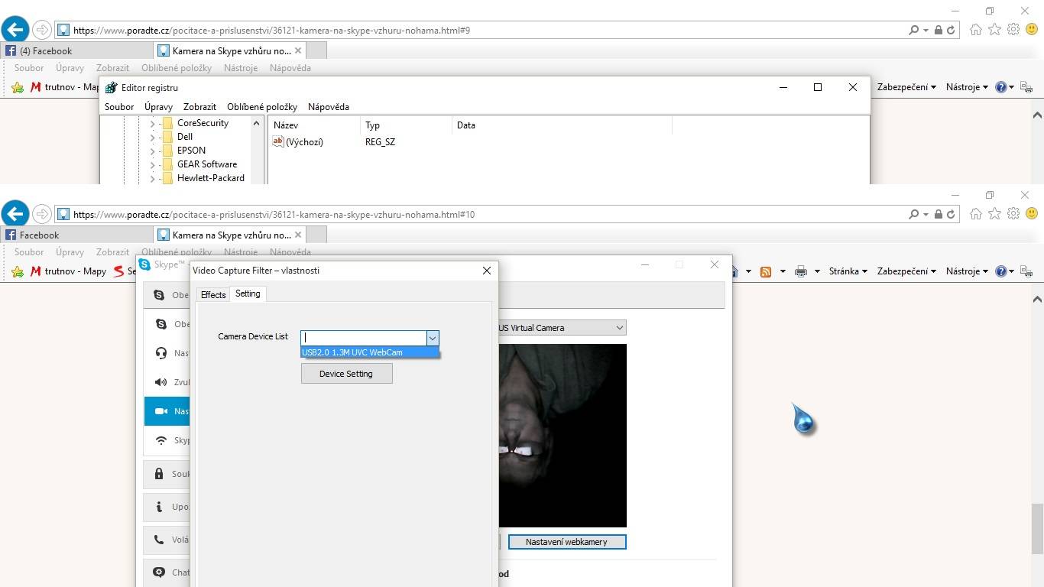Close the Kamera na Skype tab in upper browser
This screenshot has width=1044, height=587.
point(298,50)
